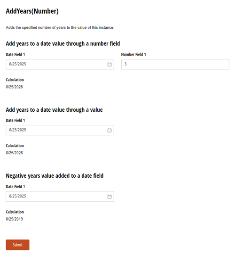Submit the form
Viewport: 235px width, 256px height.
pos(17,245)
